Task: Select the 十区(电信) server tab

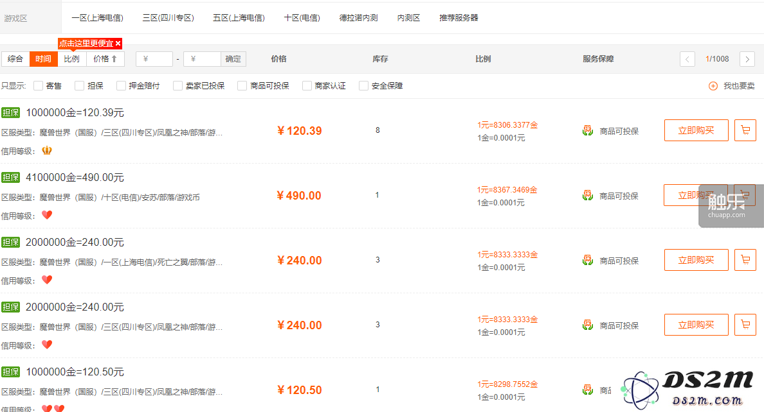Action: click(x=302, y=18)
